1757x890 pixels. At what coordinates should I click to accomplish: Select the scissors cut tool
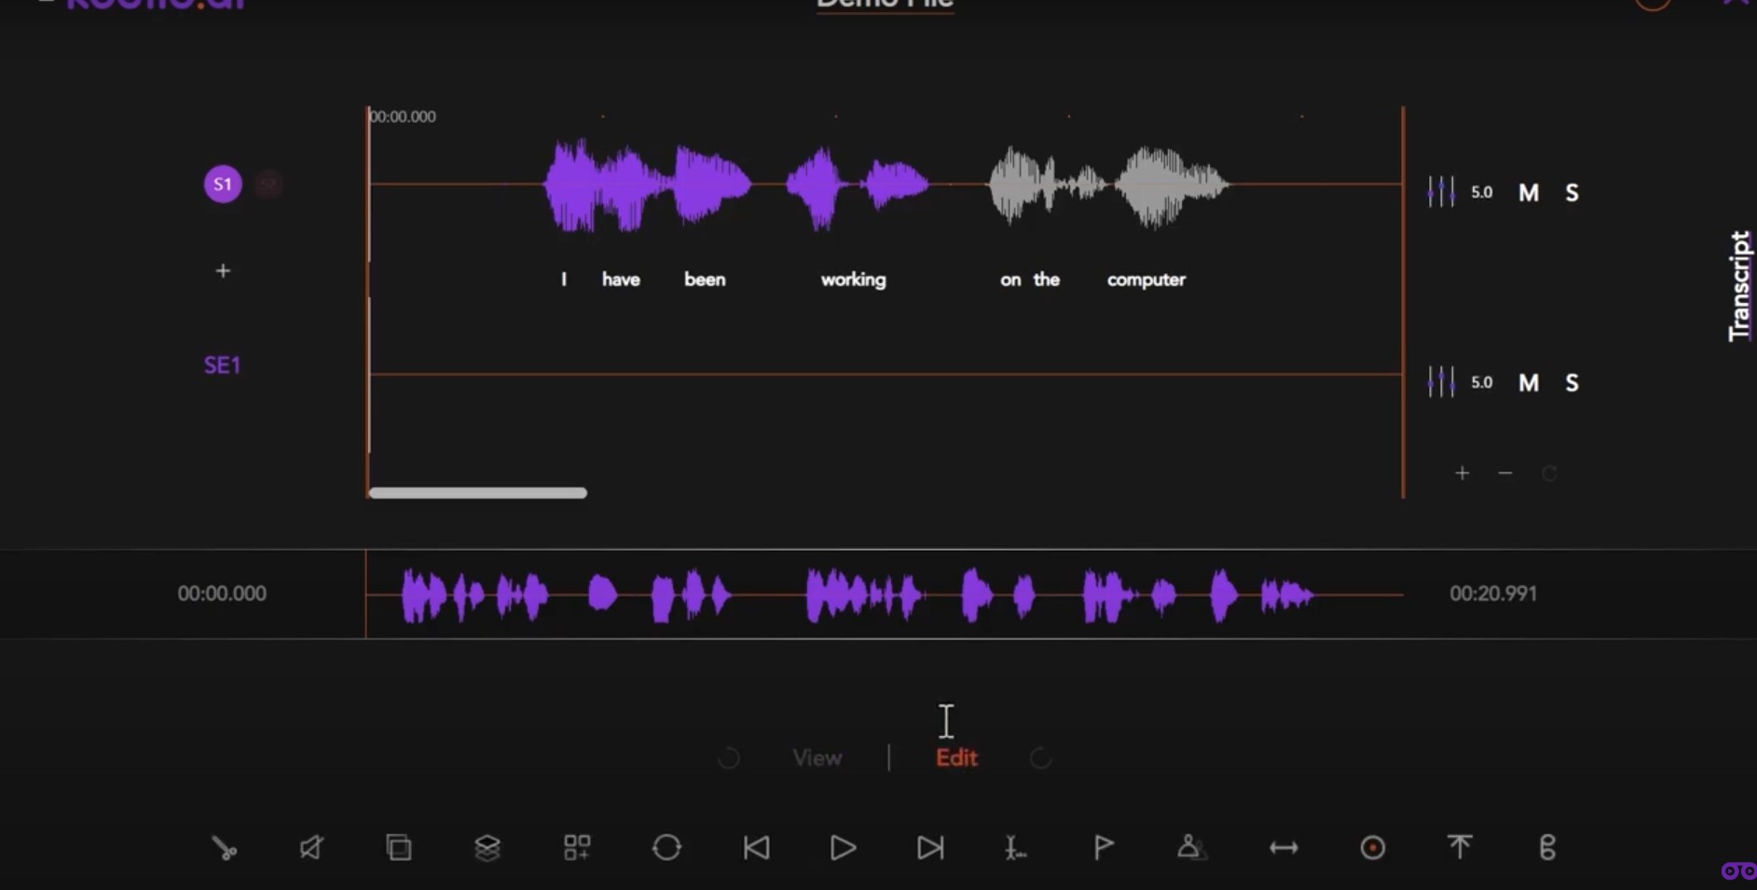pyautogui.click(x=224, y=848)
